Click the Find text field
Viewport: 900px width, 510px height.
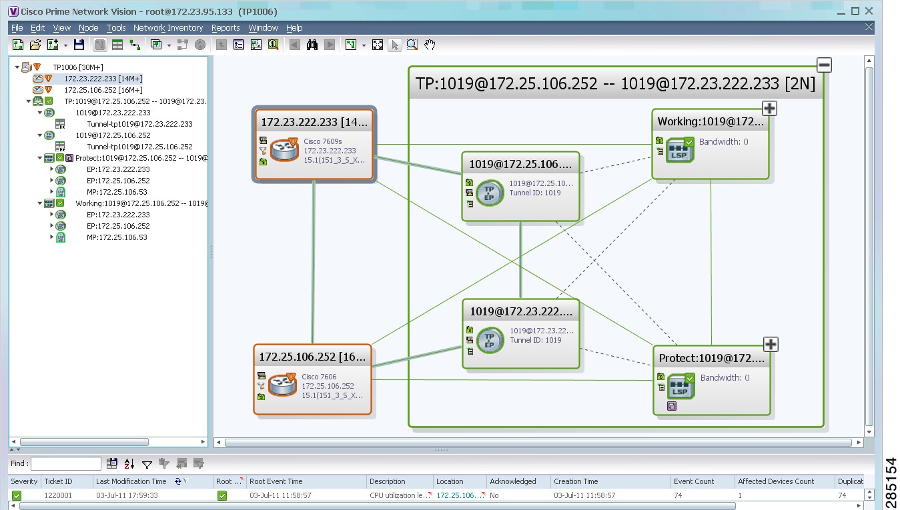(66, 463)
